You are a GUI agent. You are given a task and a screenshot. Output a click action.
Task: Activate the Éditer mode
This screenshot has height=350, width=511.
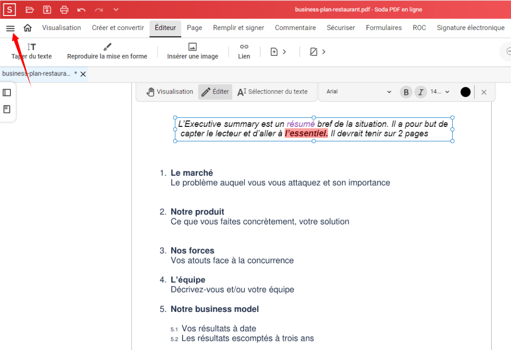tap(215, 92)
